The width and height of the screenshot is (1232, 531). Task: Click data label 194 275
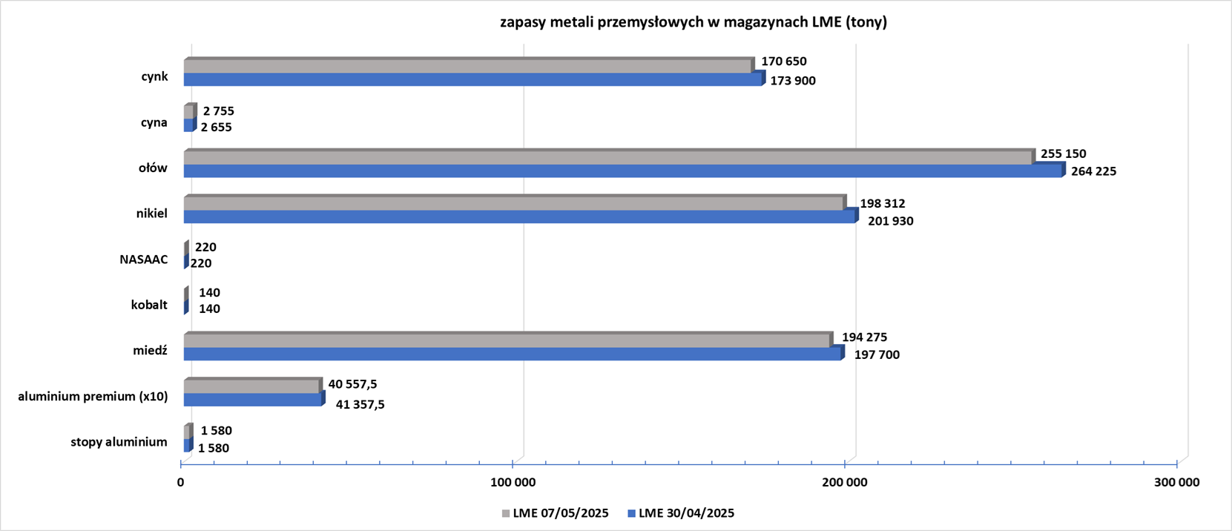[864, 337]
